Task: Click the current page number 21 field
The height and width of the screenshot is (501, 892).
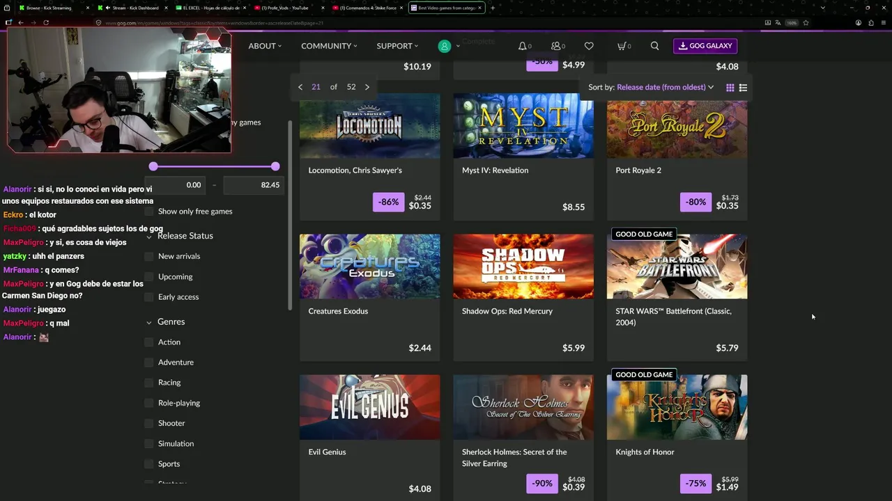Action: tap(316, 87)
